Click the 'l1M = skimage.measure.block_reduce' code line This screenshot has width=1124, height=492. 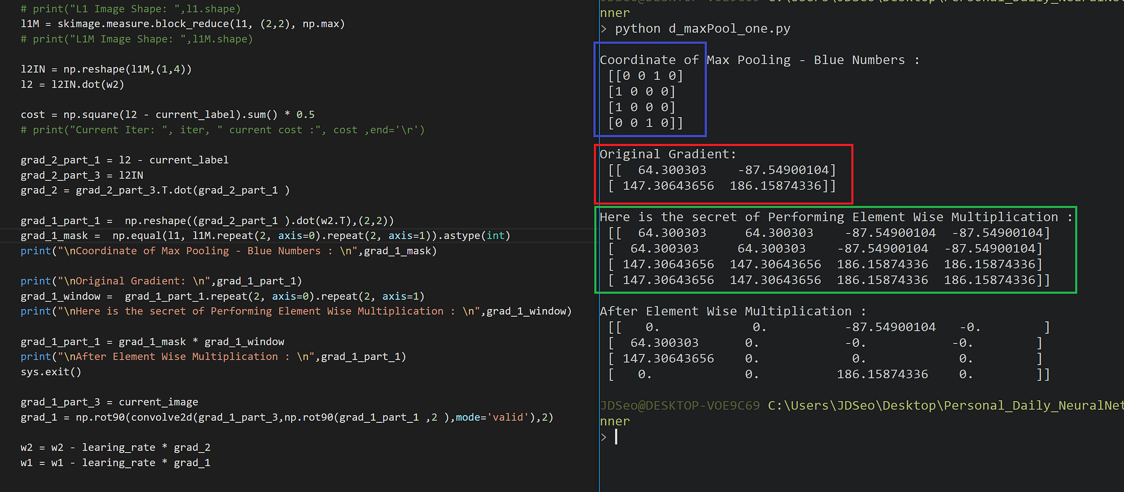coord(183,24)
